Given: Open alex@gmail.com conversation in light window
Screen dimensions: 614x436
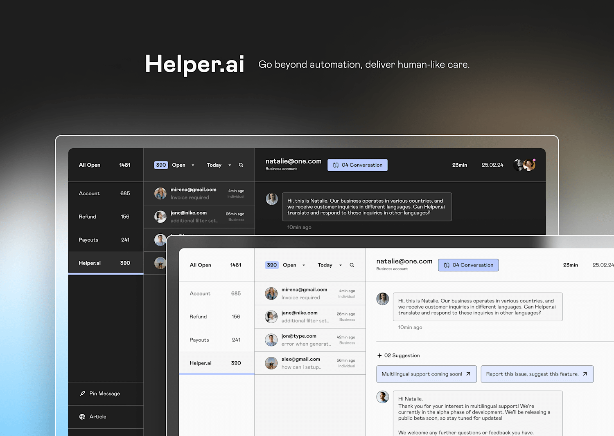Looking at the screenshot, I should 310,363.
